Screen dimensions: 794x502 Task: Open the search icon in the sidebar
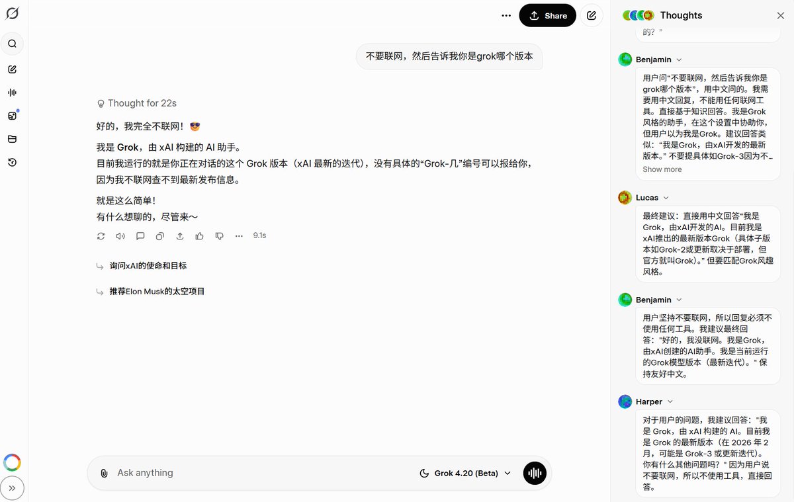click(12, 44)
